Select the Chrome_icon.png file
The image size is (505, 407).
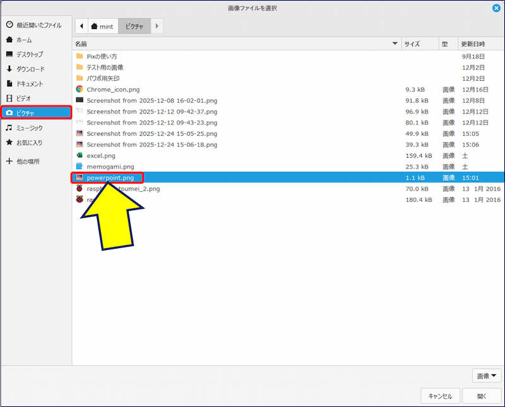pos(113,90)
